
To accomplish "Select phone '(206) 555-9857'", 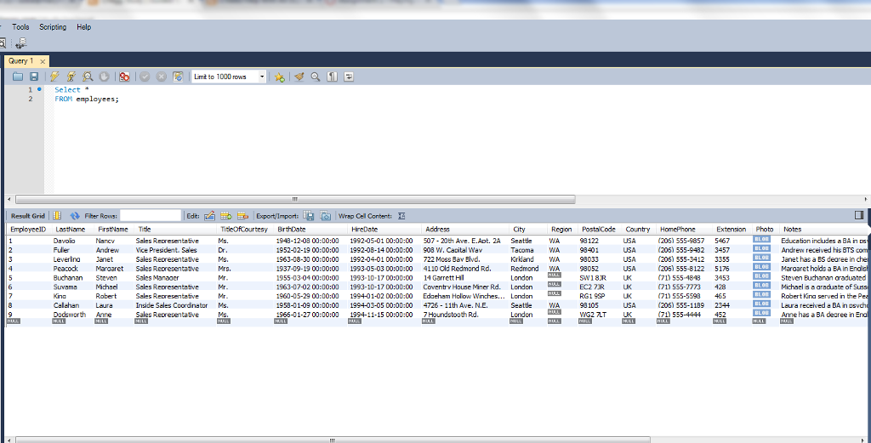I will pyautogui.click(x=681, y=241).
